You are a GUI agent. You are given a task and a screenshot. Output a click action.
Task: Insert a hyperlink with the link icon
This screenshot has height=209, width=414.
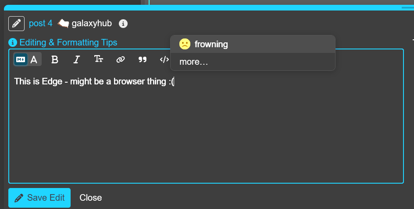click(x=121, y=59)
